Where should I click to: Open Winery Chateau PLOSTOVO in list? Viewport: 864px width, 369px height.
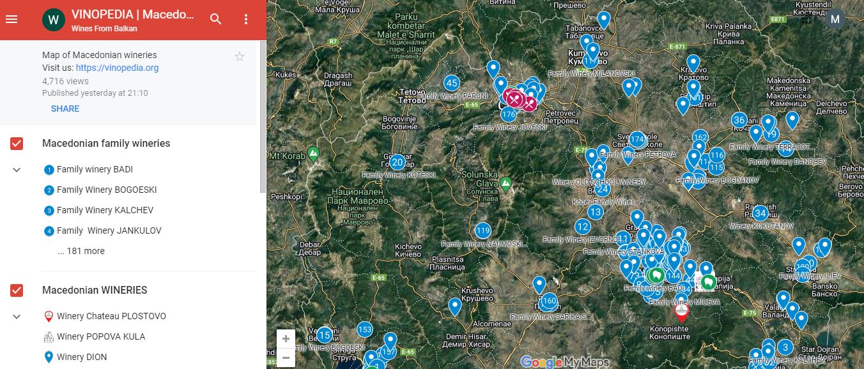[111, 316]
